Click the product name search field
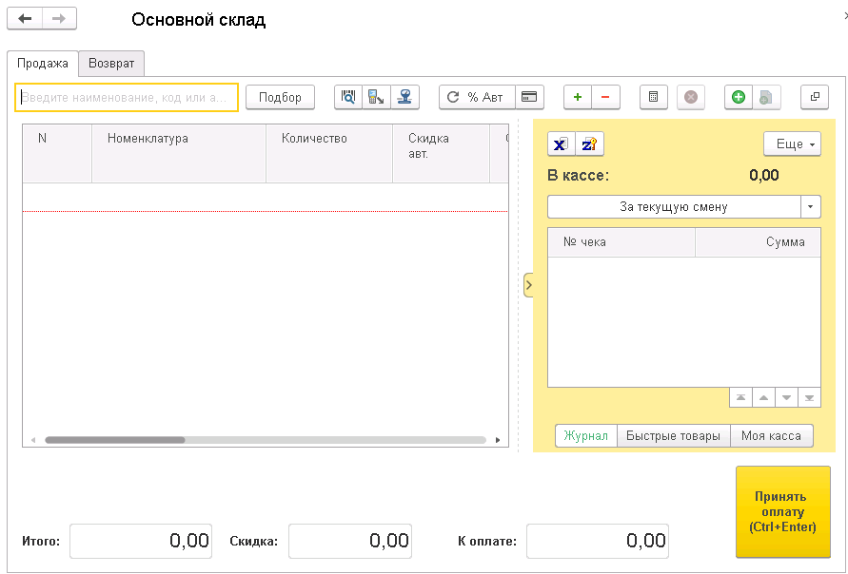Image resolution: width=848 pixels, height=574 pixels. pos(127,97)
